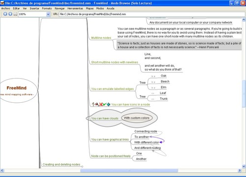Click the green checkmark icon in node
The height and width of the screenshot is (177, 246).
(104, 104)
